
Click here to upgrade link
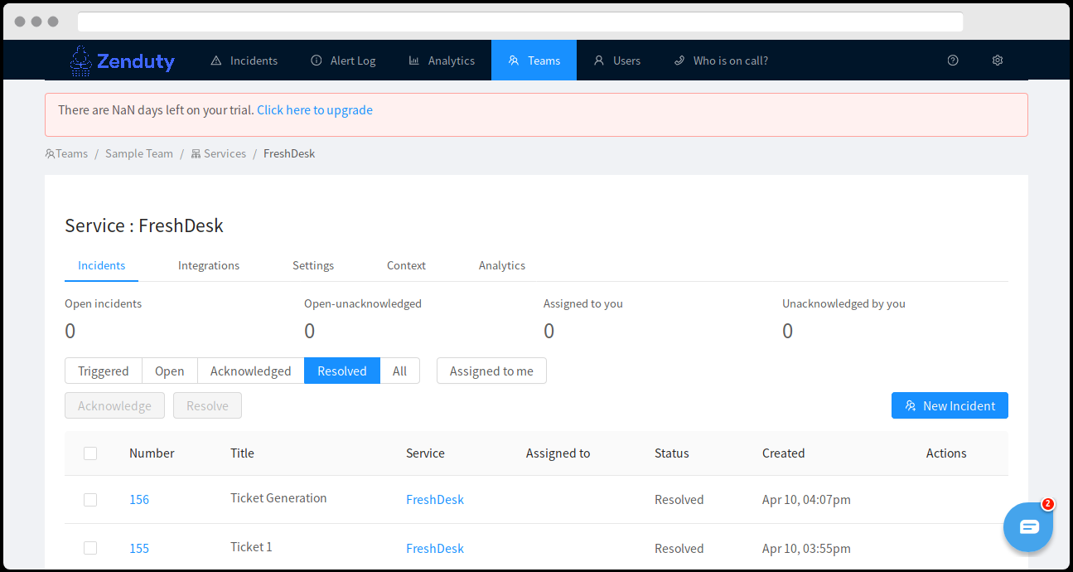click(x=315, y=110)
